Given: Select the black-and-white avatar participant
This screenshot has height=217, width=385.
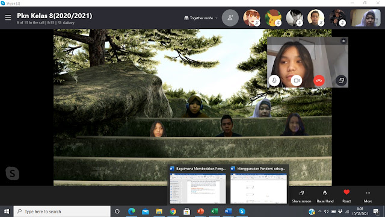Looking at the screenshot, I should pyautogui.click(x=294, y=17).
